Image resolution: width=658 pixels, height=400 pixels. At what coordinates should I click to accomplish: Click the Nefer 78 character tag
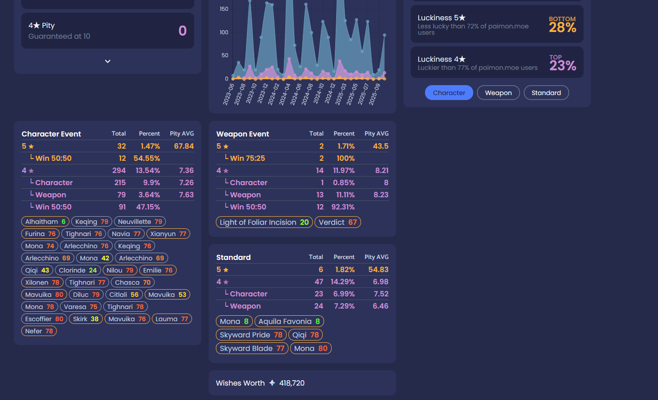(39, 331)
